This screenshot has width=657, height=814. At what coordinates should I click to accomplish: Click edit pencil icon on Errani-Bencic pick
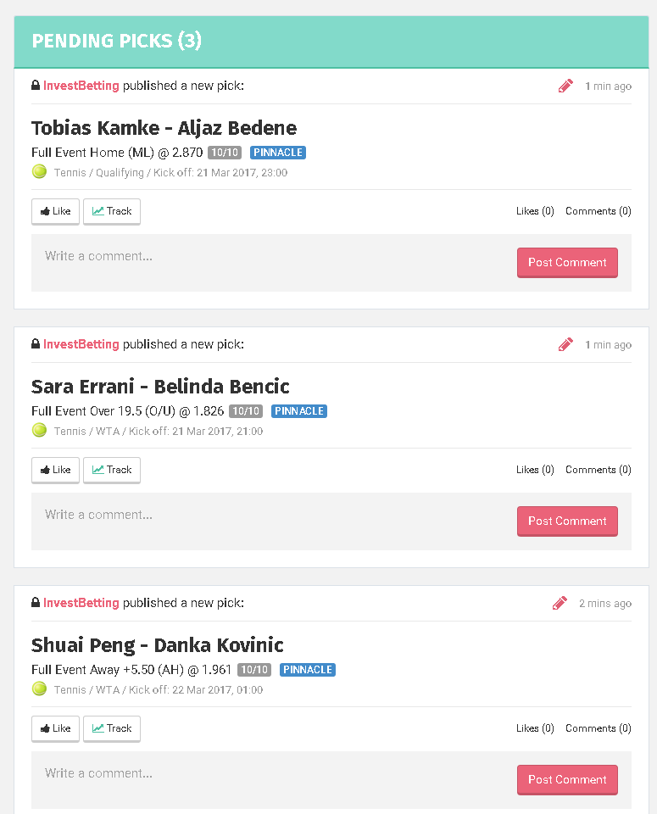tap(565, 344)
